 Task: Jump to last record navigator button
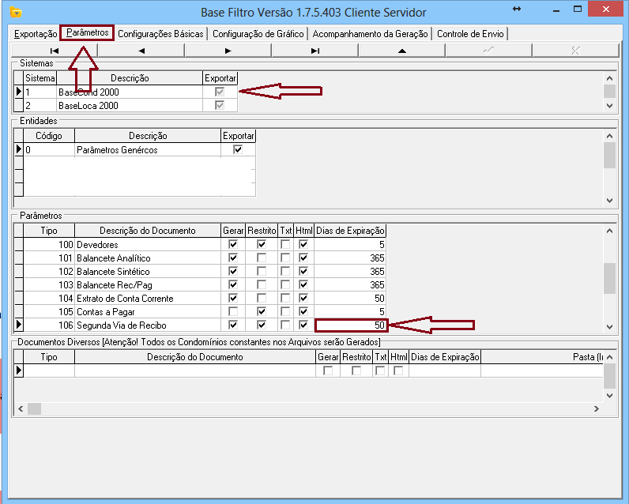coord(314,51)
